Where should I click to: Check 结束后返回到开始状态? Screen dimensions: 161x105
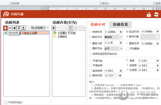click(90, 54)
